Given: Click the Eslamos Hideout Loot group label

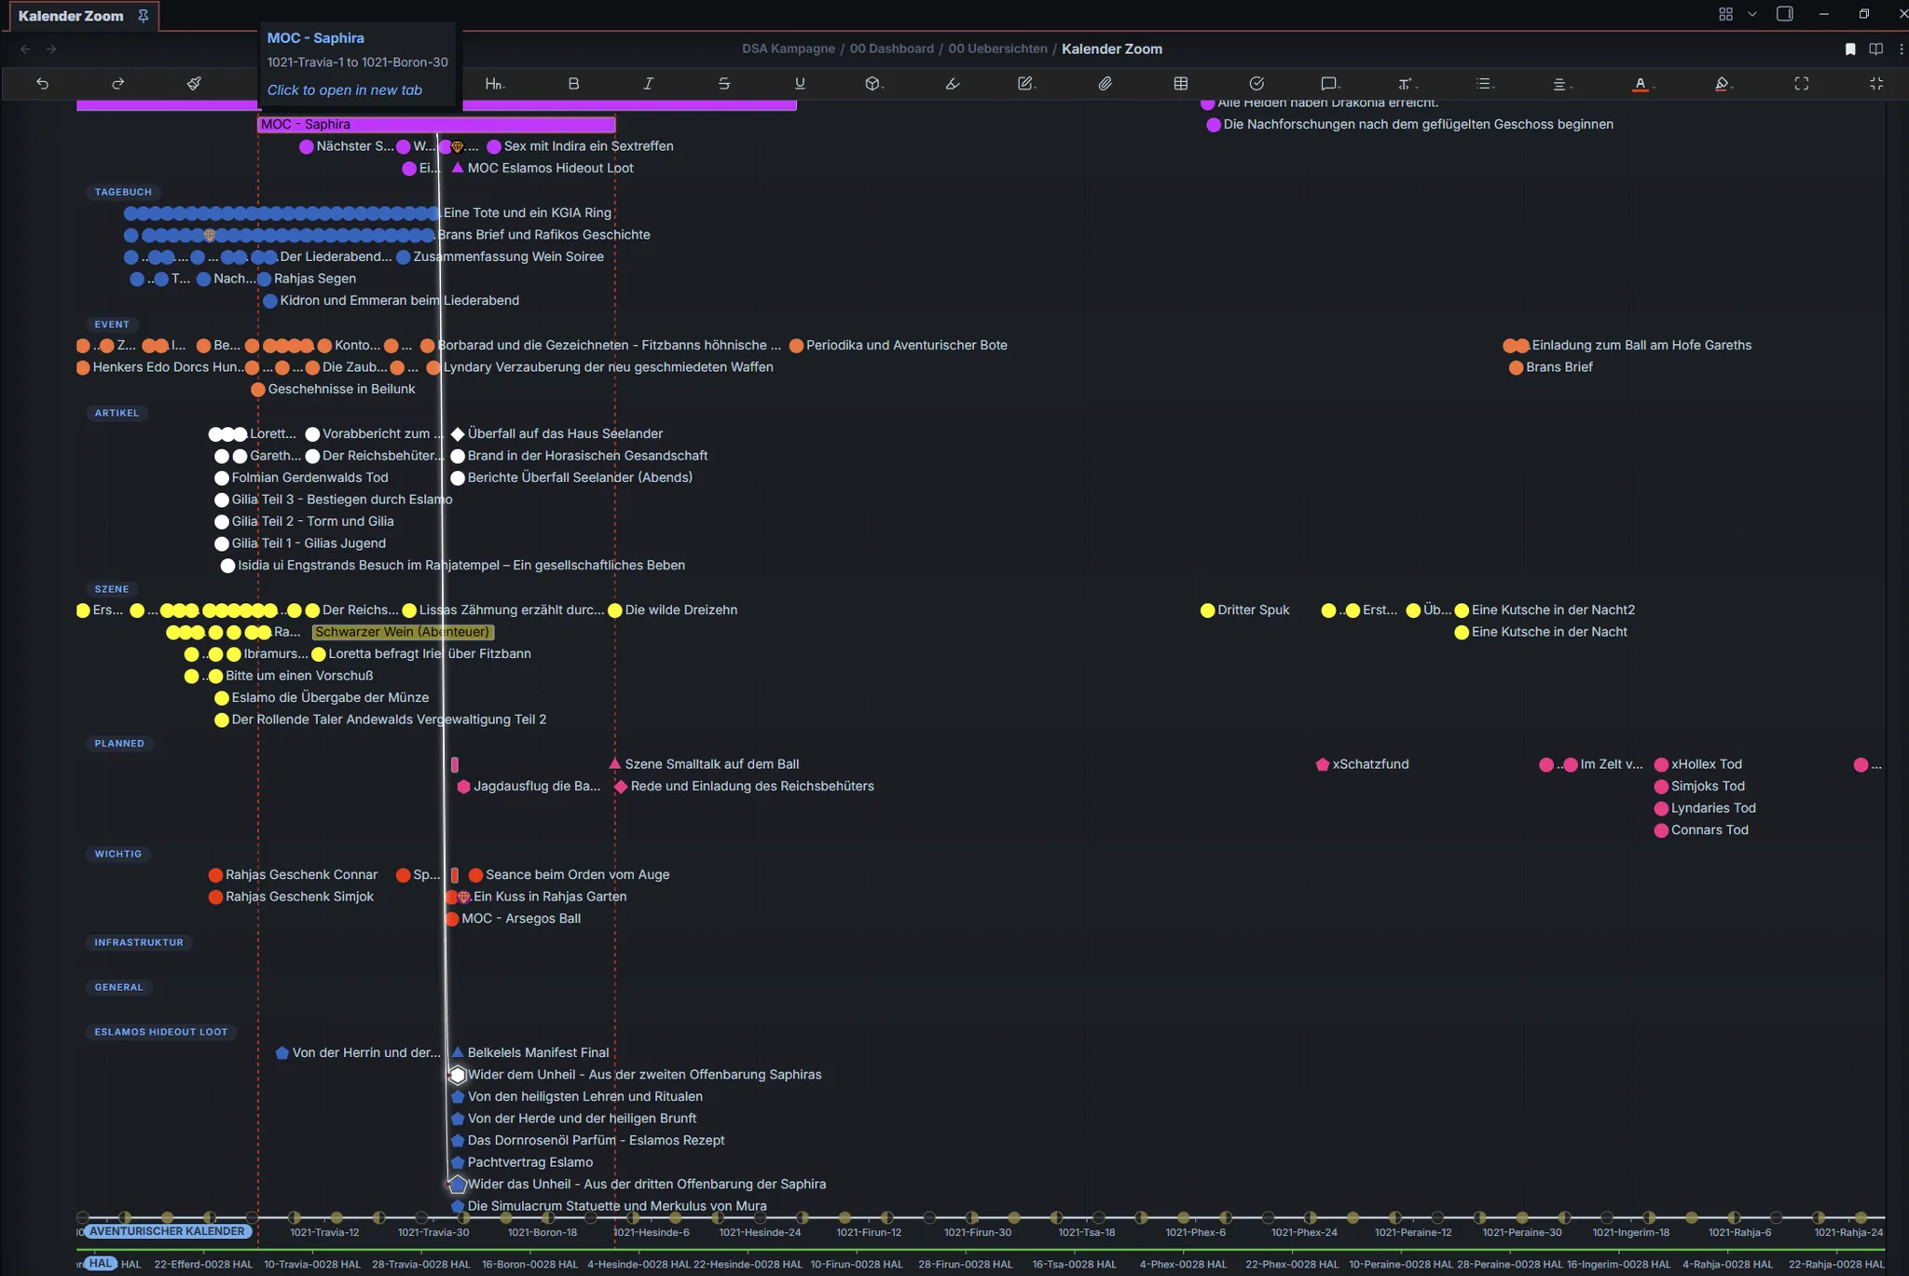Looking at the screenshot, I should coord(161,1032).
